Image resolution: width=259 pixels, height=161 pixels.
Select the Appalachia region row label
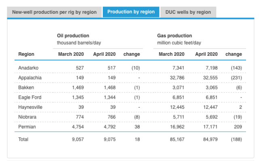click(30, 78)
